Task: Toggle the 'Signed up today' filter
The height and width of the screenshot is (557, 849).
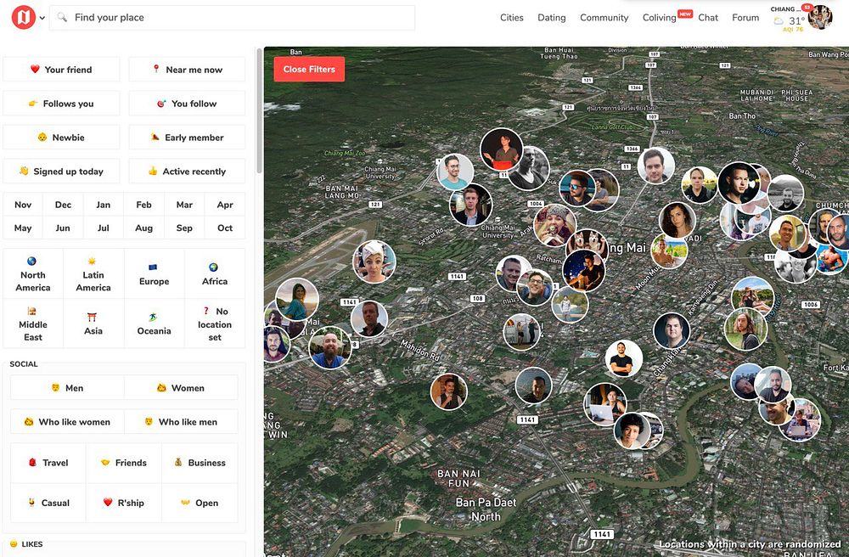Action: click(61, 171)
